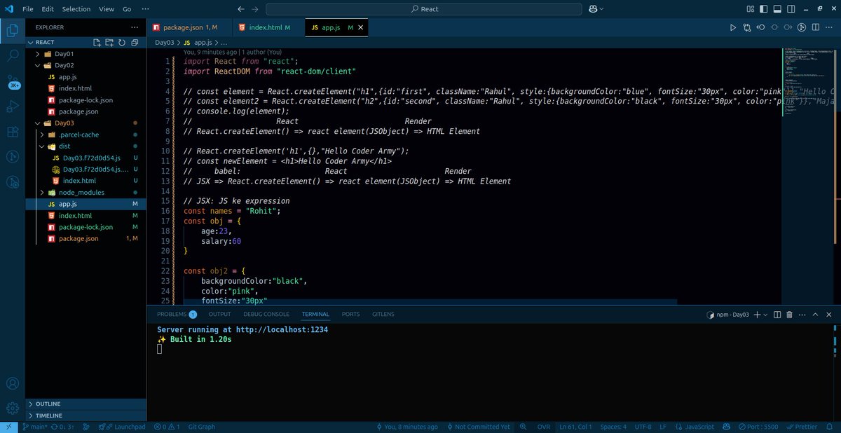Image resolution: width=841 pixels, height=433 pixels.
Task: Change JavaScript language mode in status bar
Action: coord(699,427)
